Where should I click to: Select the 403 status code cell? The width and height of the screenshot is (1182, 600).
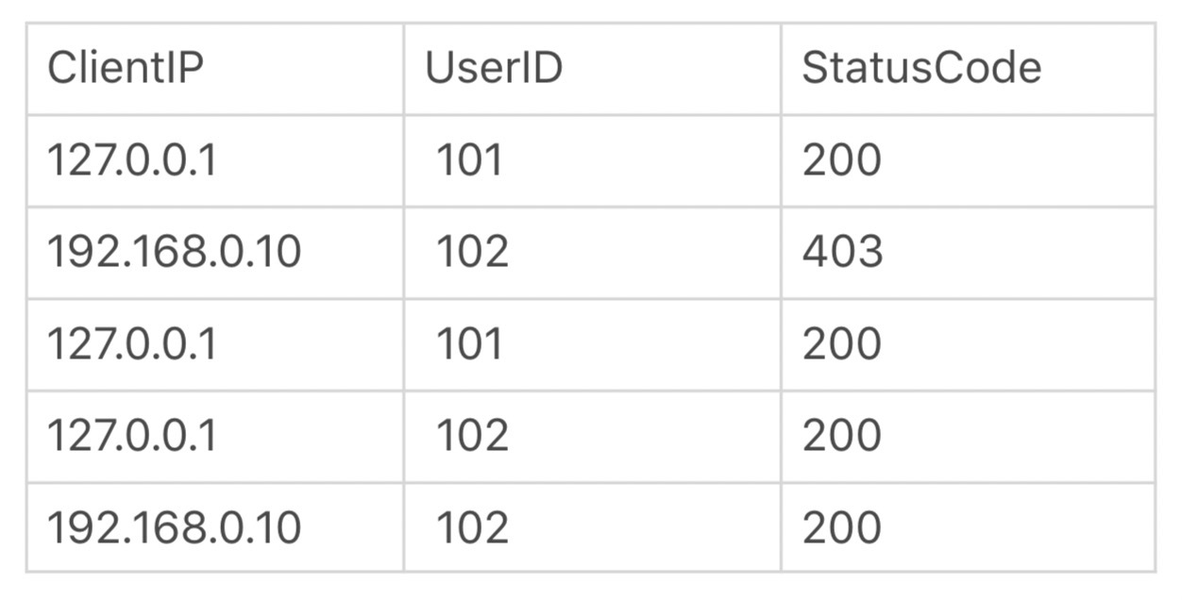[x=842, y=253]
